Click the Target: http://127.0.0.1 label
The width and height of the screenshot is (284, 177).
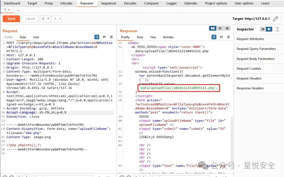pyautogui.click(x=251, y=19)
